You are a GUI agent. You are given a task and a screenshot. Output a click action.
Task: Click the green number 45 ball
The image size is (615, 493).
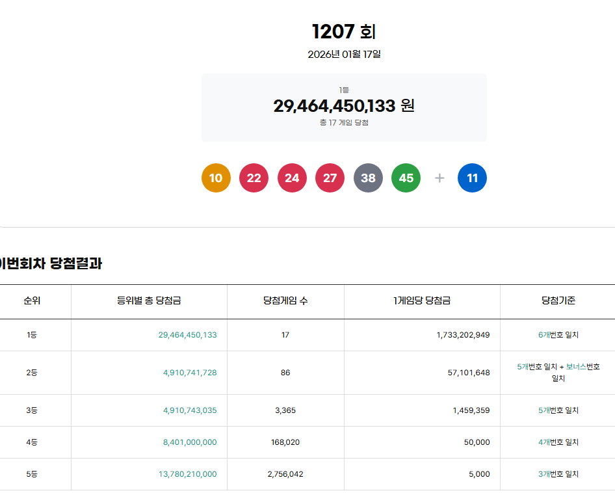406,178
